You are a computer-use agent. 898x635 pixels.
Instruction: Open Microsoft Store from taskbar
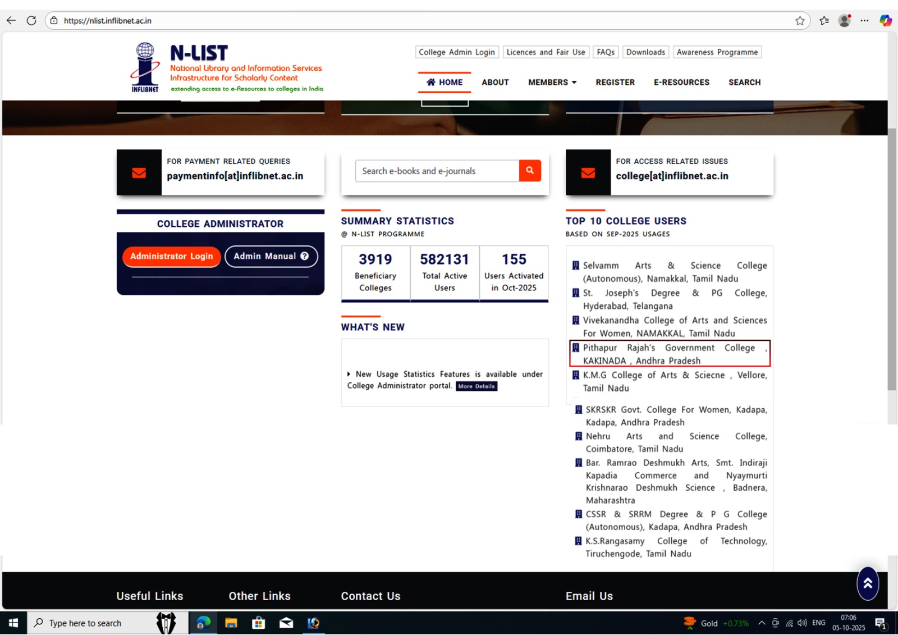pos(258,623)
